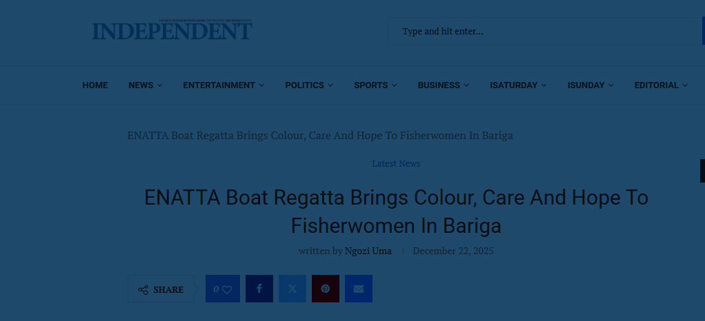This screenshot has width=705, height=321.
Task: Open the Entertainment dropdown menu
Action: pos(223,85)
